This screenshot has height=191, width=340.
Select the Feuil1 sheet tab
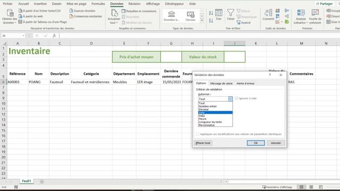tap(27, 181)
